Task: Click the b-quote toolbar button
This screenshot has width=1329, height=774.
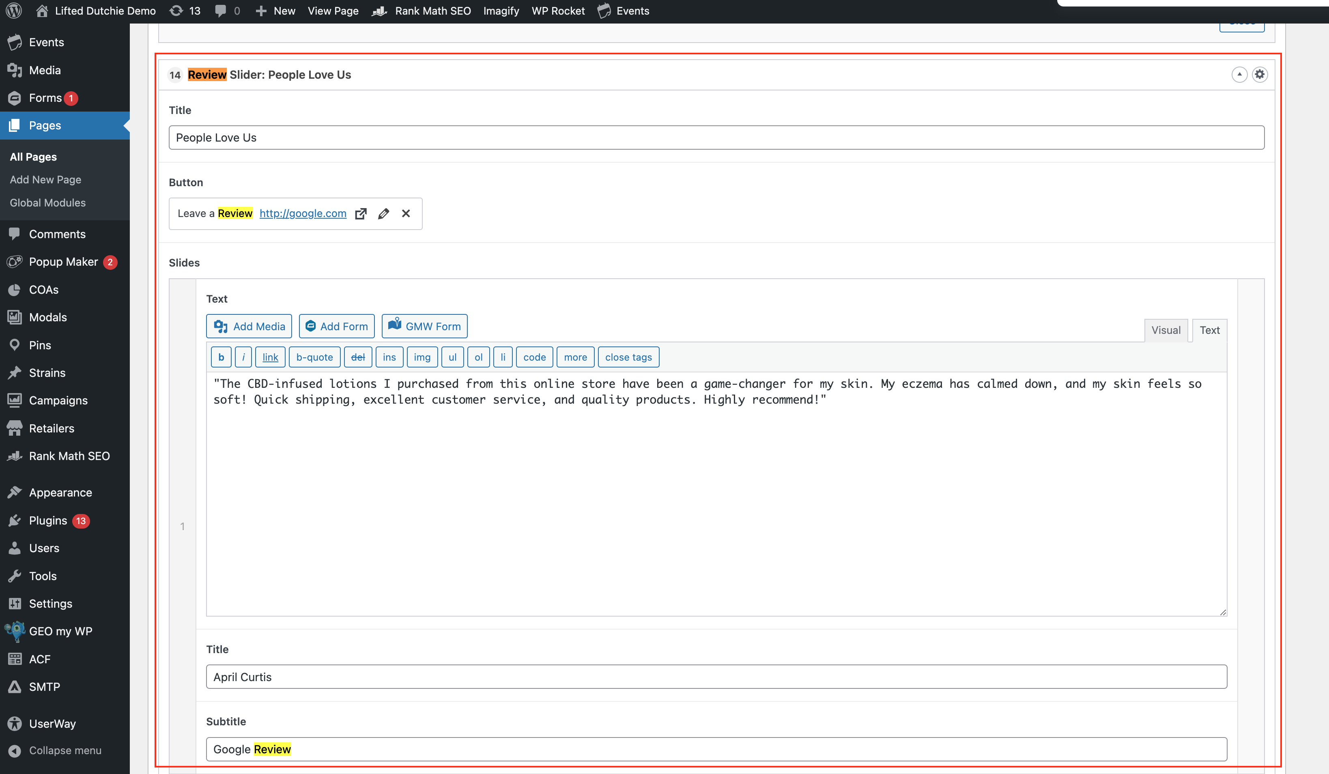Action: [x=314, y=357]
